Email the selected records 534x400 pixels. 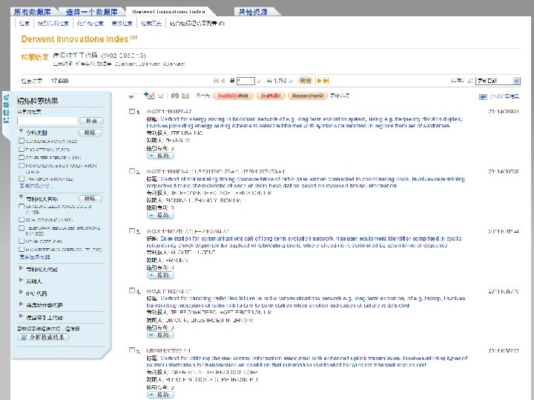pyautogui.click(x=185, y=96)
